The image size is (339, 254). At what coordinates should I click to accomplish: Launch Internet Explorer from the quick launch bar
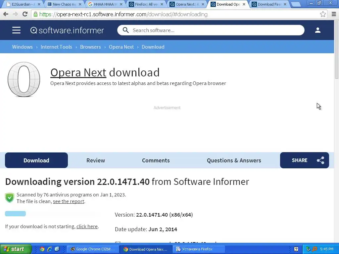(x=50, y=249)
